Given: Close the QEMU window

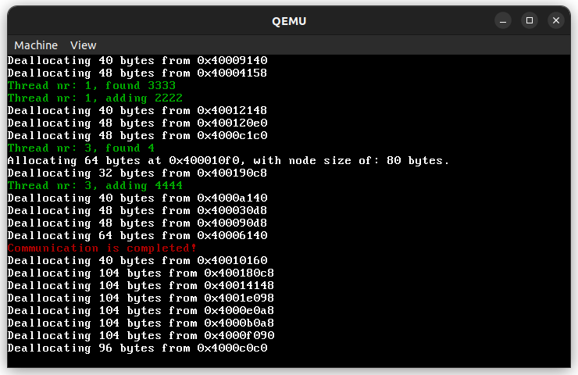Looking at the screenshot, I should tap(556, 20).
